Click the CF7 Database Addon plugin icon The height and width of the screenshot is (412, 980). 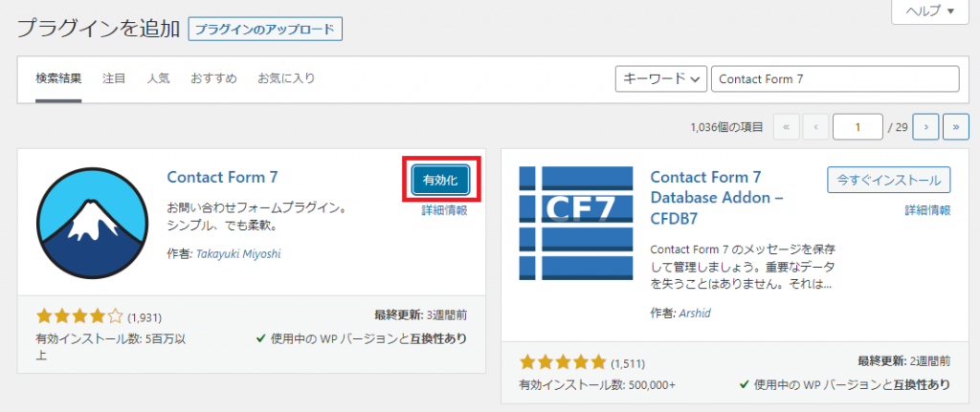tap(575, 223)
